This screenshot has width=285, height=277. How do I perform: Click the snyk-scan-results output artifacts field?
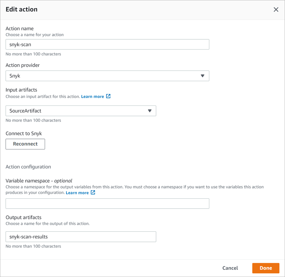click(81, 237)
